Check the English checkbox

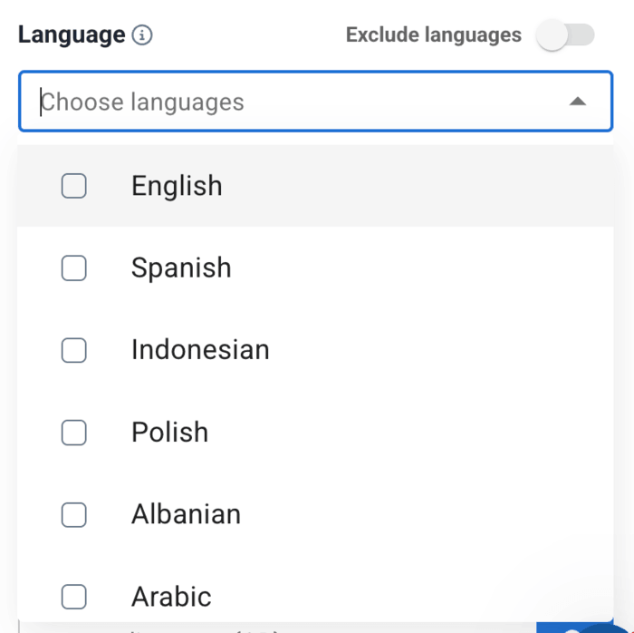(74, 186)
